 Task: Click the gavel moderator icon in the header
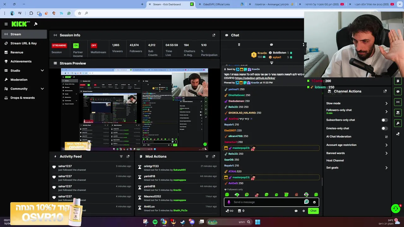tap(36, 24)
